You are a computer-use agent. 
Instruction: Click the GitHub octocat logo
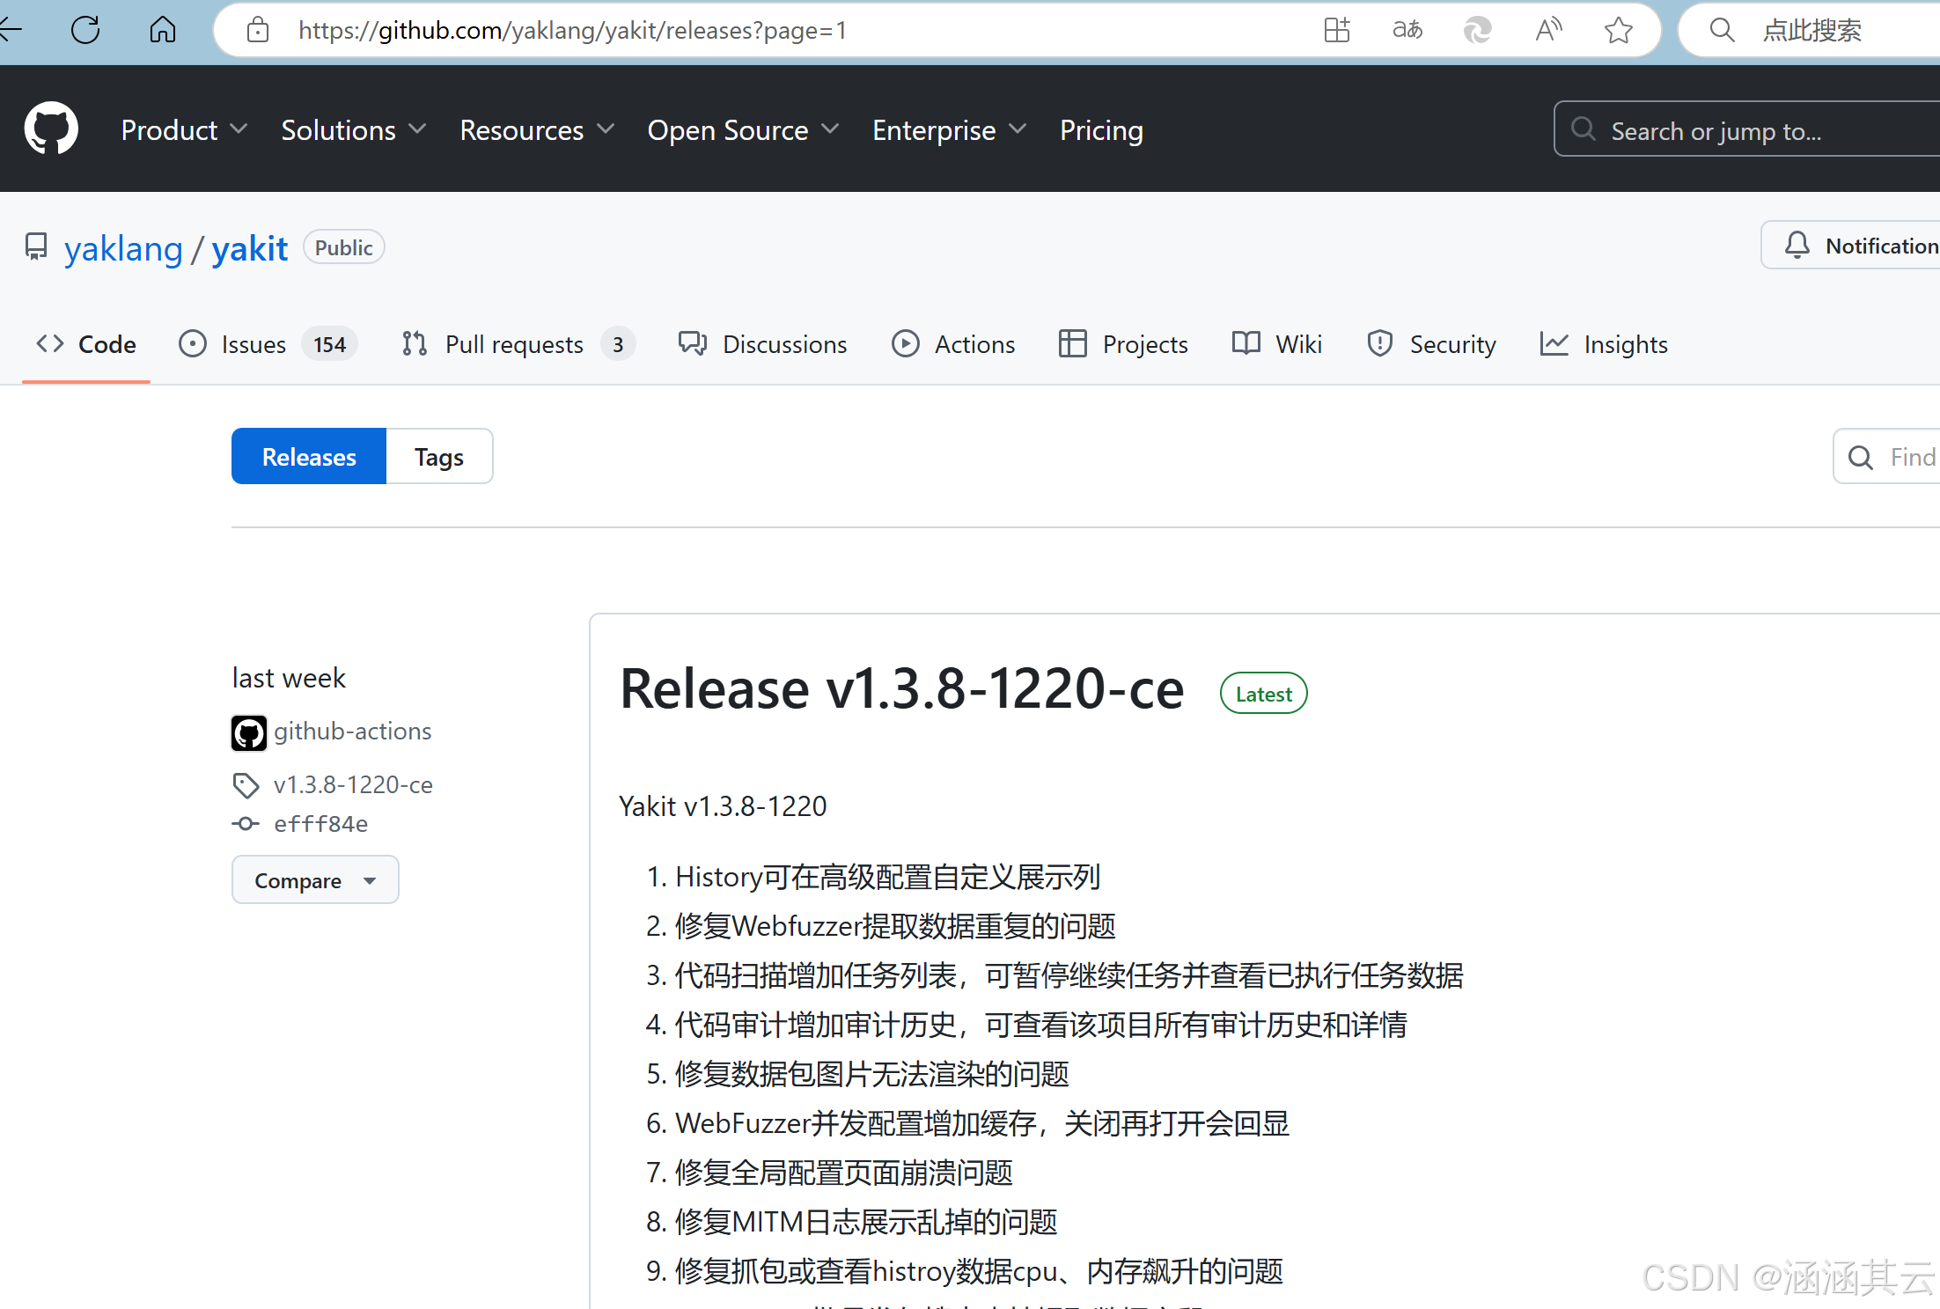(x=51, y=129)
